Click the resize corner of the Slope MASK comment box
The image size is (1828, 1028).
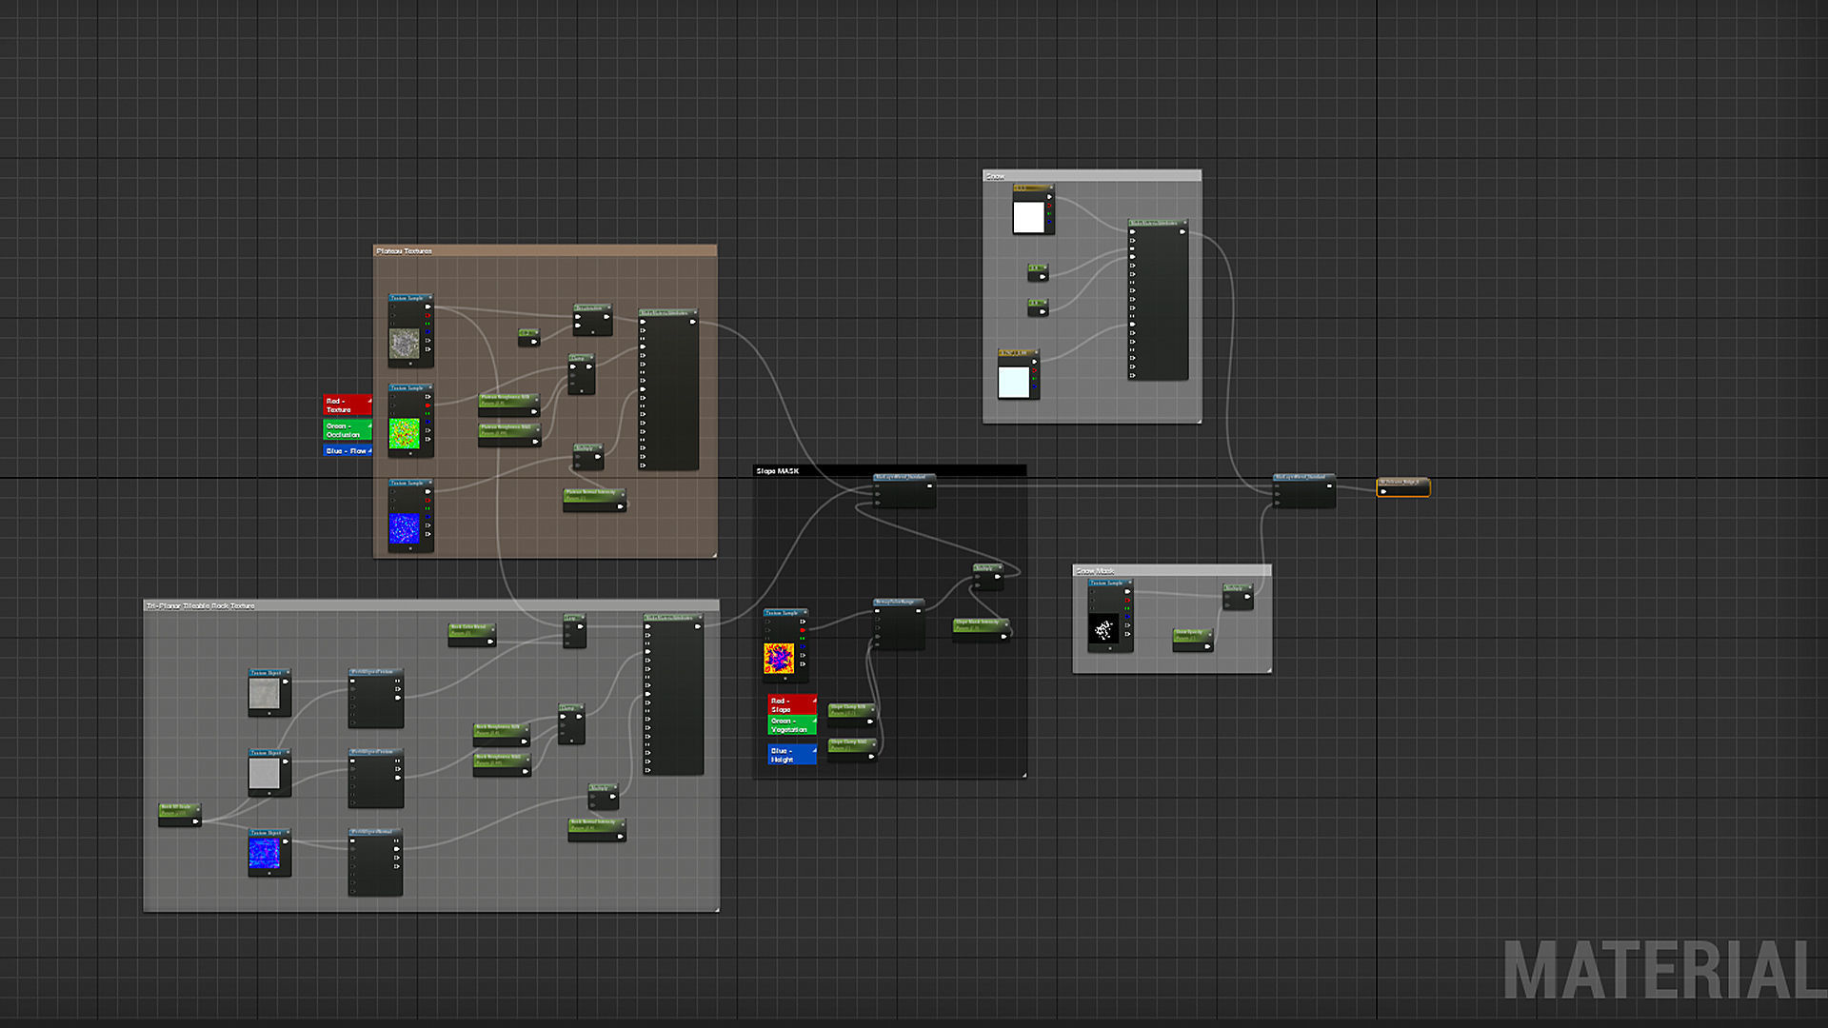[x=1023, y=775]
